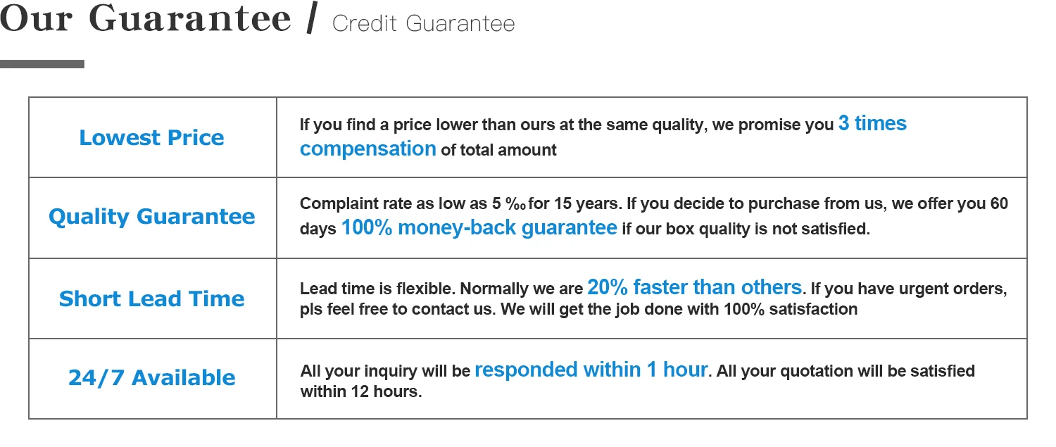Click the "within 12 hours." text

point(361,392)
